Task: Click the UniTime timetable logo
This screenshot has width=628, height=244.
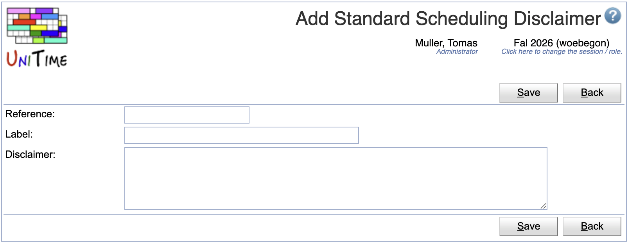Action: 36,35
